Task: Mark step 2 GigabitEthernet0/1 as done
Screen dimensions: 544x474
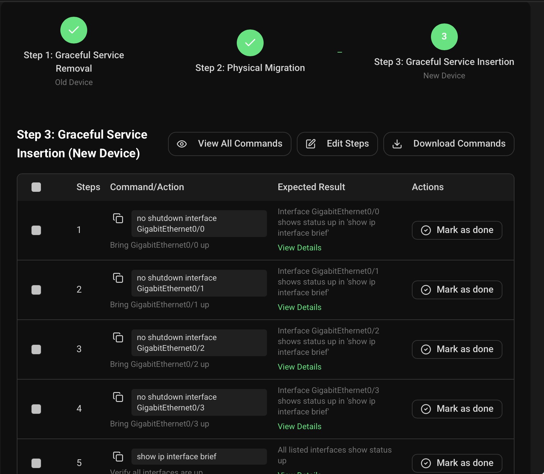Action: point(457,290)
